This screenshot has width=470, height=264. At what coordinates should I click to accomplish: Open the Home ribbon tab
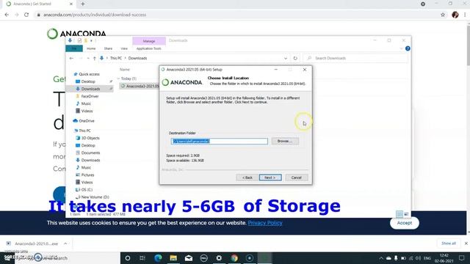coord(91,48)
